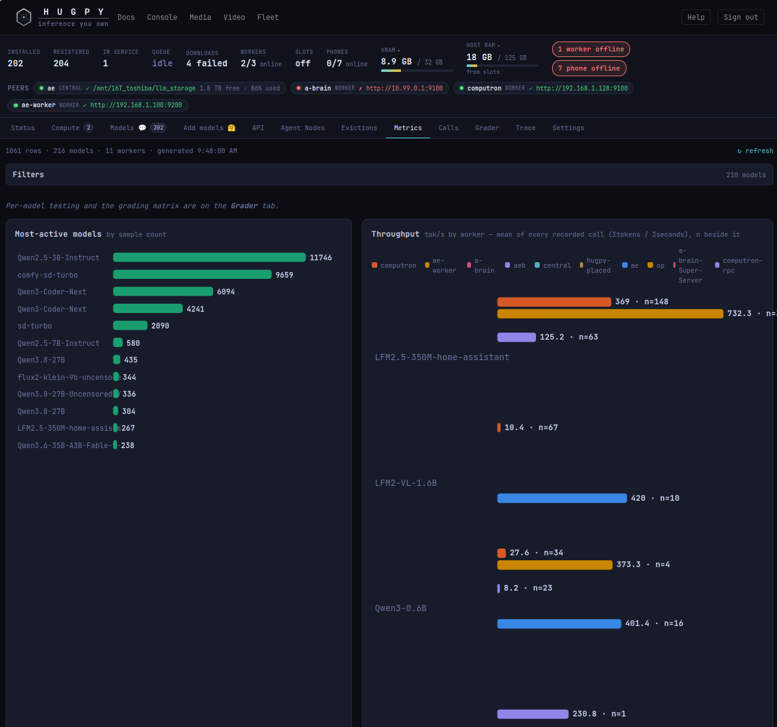Select the comfy-sd-turbo model label
777x727 pixels.
[48, 275]
